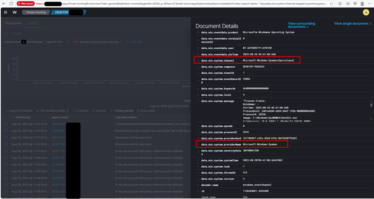The image size is (374, 199).
Task: Open the Density options
Action: [99, 111]
